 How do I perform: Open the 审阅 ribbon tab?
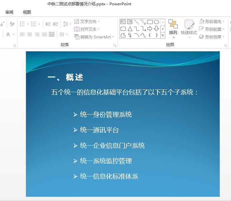click(x=9, y=12)
